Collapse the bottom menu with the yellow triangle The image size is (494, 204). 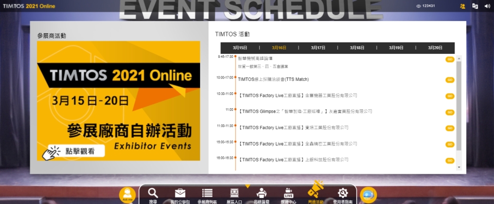pos(248,186)
